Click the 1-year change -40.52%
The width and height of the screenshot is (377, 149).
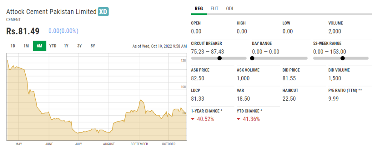[x=205, y=119]
